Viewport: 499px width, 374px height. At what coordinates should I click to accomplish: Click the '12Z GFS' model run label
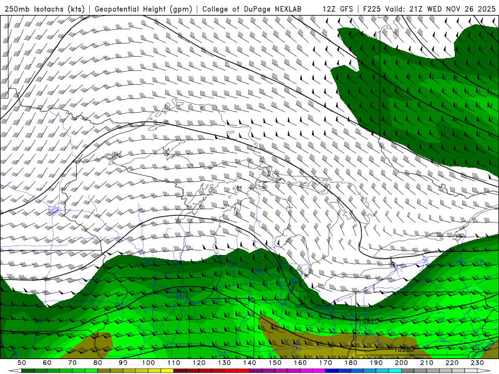pyautogui.click(x=337, y=9)
